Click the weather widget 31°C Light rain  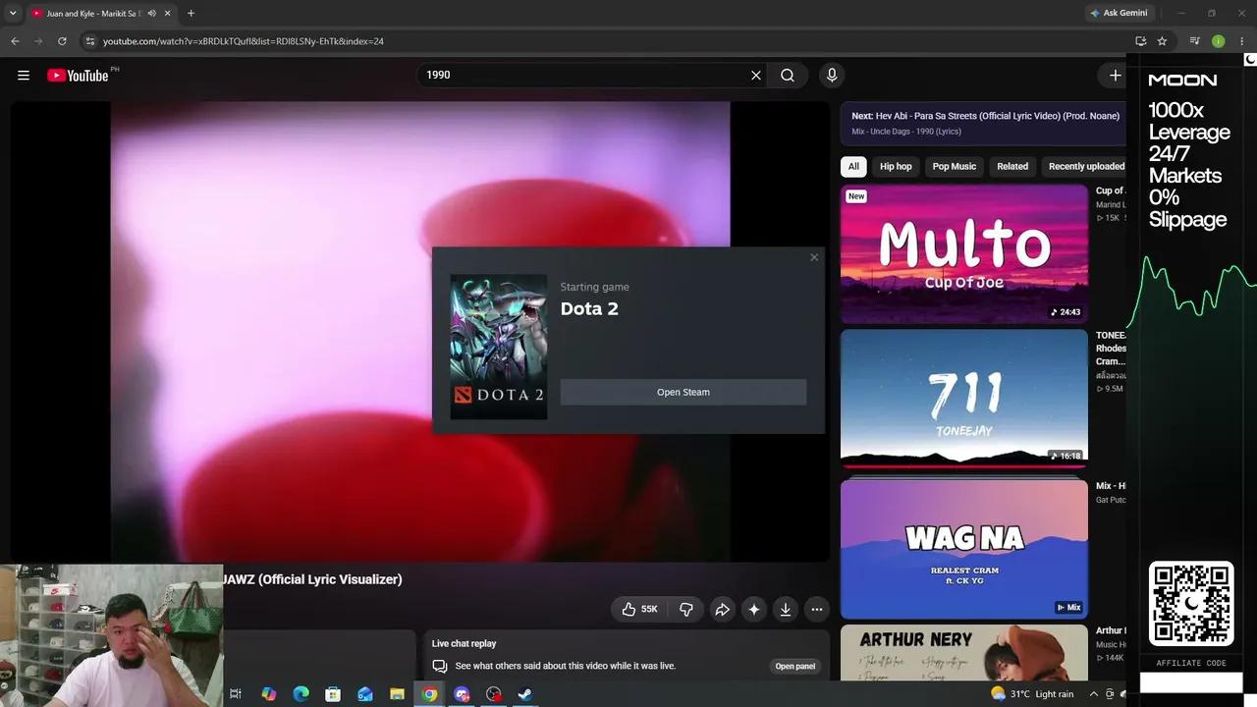click(1032, 694)
